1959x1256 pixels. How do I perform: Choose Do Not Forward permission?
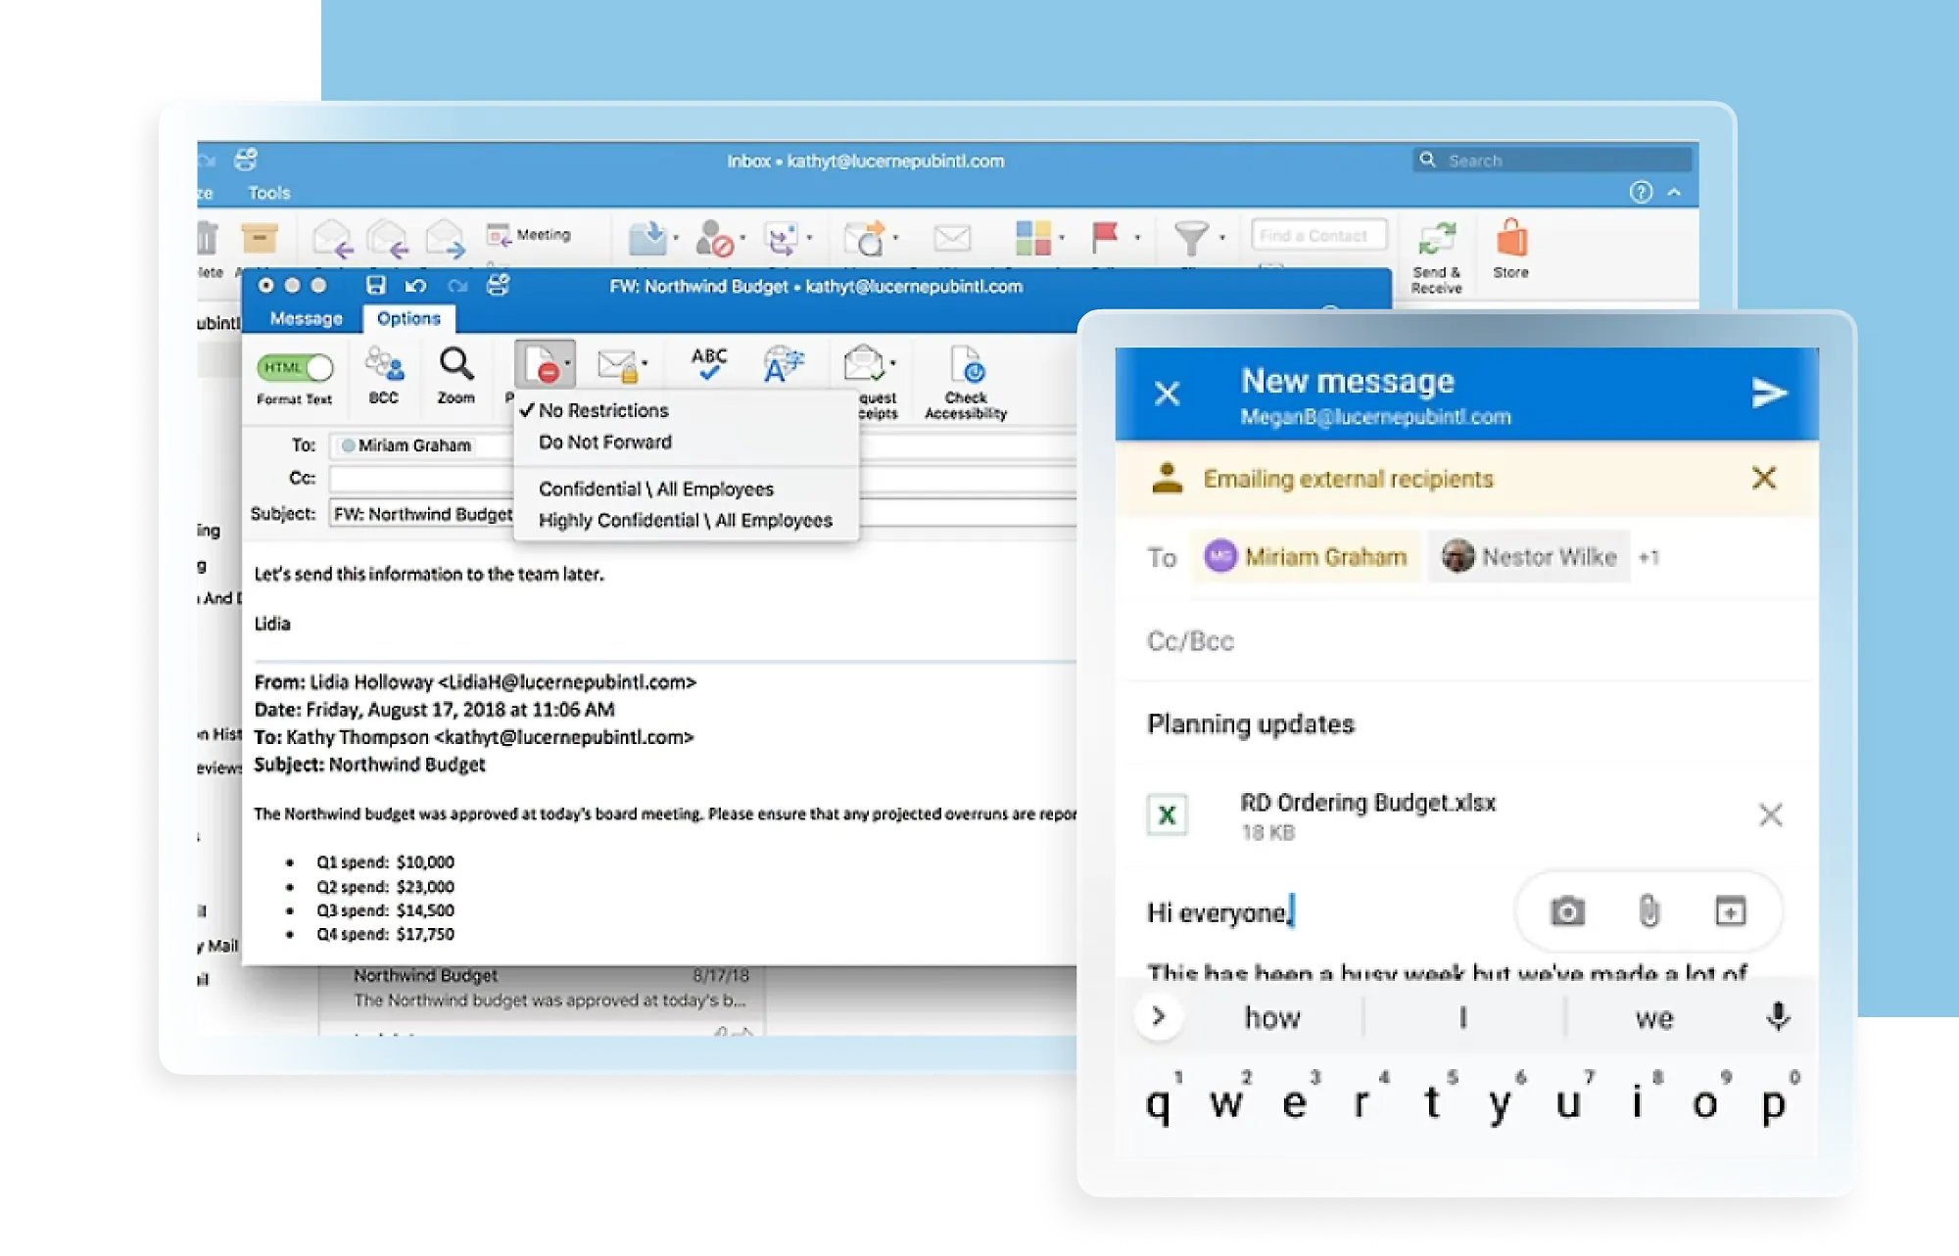(604, 442)
